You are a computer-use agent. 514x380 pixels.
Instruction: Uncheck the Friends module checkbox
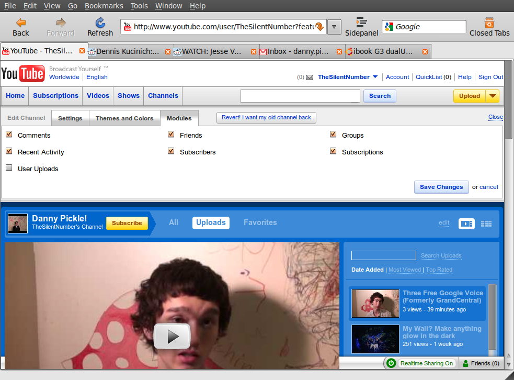point(171,134)
